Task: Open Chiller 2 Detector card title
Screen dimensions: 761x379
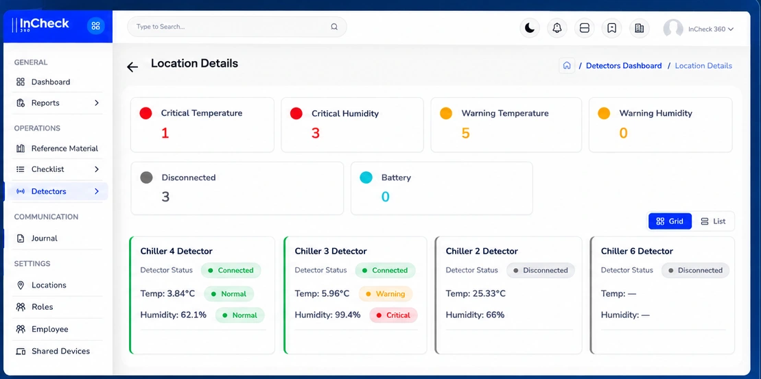Action: (x=482, y=251)
